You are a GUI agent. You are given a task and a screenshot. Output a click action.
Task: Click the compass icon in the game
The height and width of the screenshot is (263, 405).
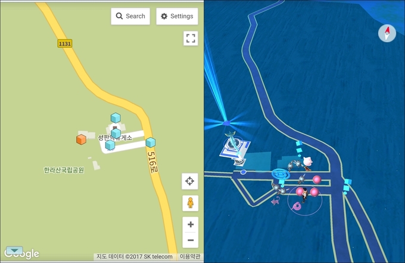click(387, 33)
